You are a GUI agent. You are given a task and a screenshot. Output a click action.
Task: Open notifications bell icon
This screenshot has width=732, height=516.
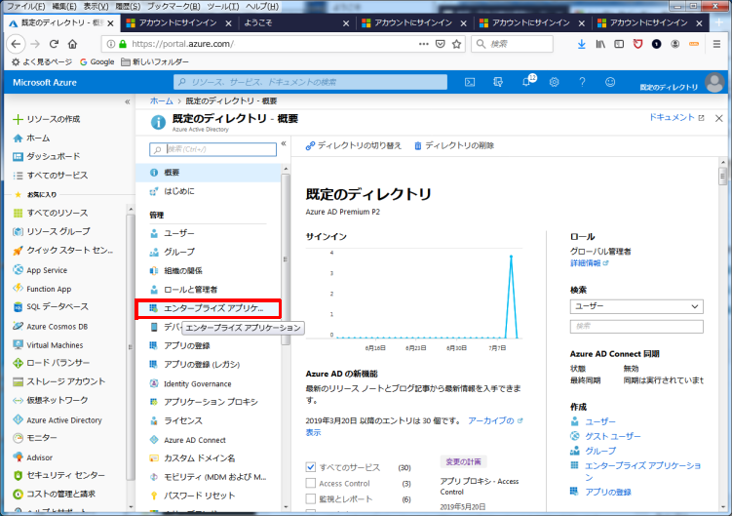tap(527, 82)
